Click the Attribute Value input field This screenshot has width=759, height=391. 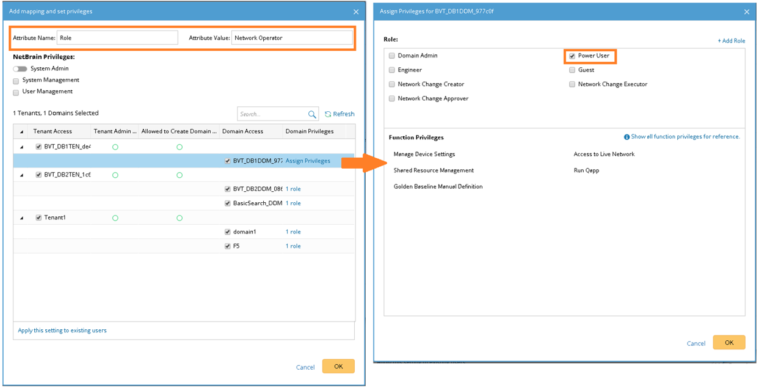(x=292, y=38)
